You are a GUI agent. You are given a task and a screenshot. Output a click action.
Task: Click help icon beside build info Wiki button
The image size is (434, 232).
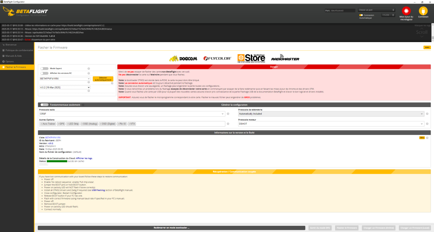pyautogui.click(x=427, y=138)
